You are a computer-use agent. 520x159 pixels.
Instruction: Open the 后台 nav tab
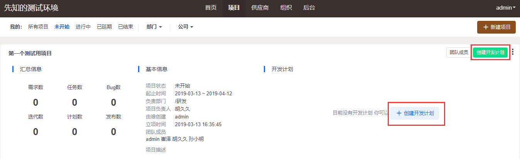tap(309, 8)
